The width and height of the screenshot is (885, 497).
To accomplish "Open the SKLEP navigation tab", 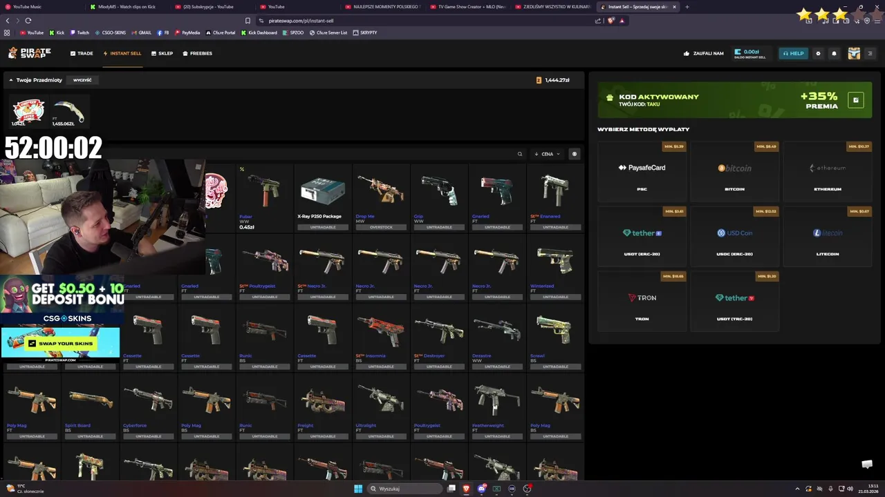I will coord(162,53).
